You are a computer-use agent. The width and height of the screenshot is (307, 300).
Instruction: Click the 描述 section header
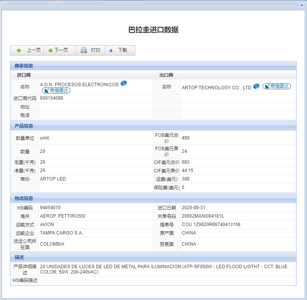[x=19, y=257]
